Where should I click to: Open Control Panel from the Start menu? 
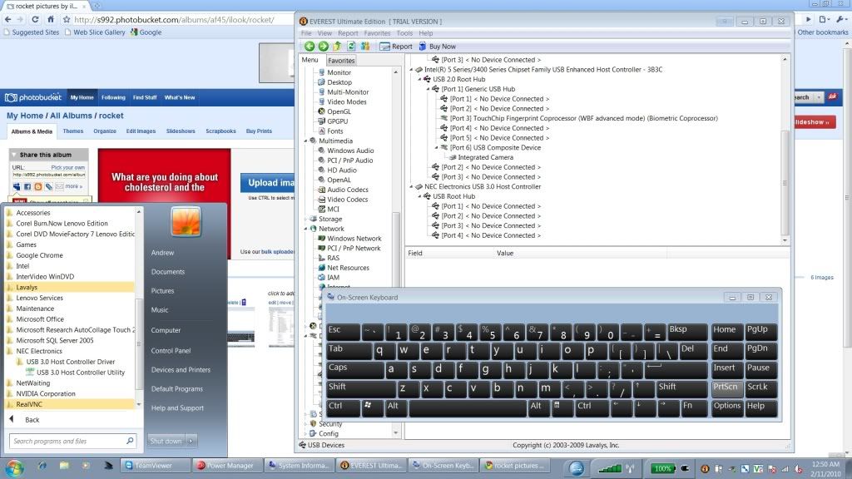(x=171, y=351)
